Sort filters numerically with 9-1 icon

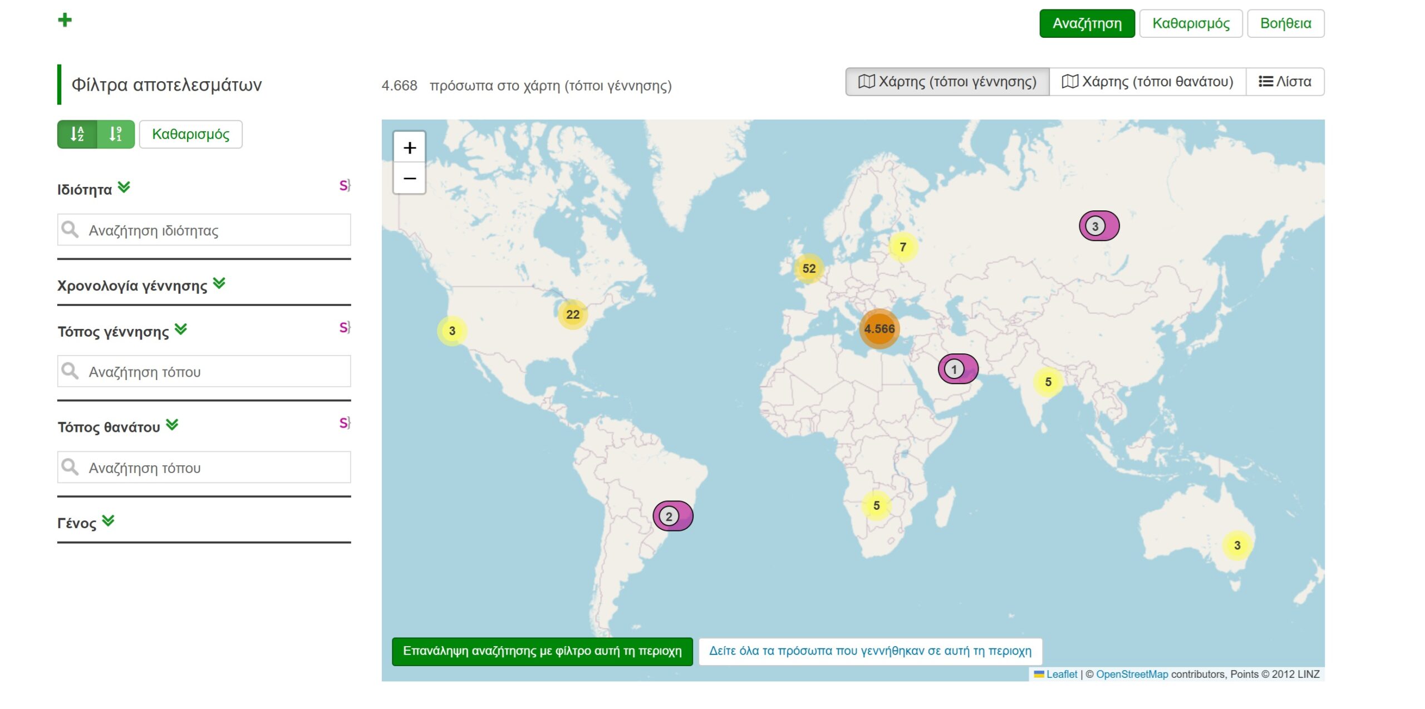[115, 134]
